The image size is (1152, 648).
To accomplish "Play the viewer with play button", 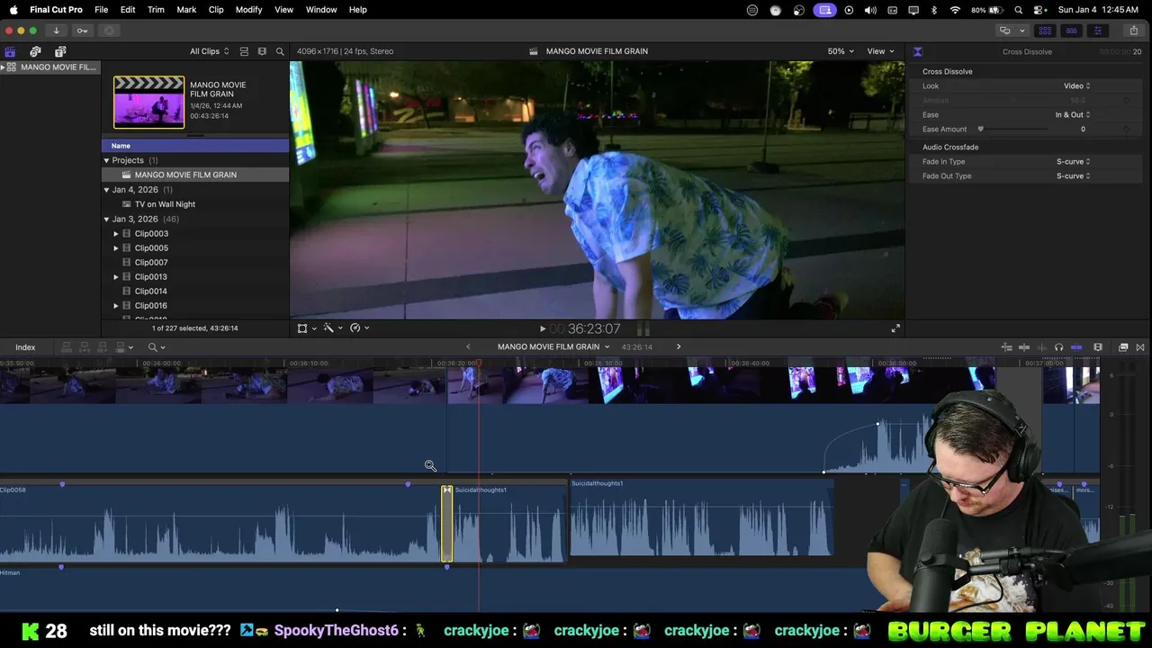I will (x=542, y=329).
